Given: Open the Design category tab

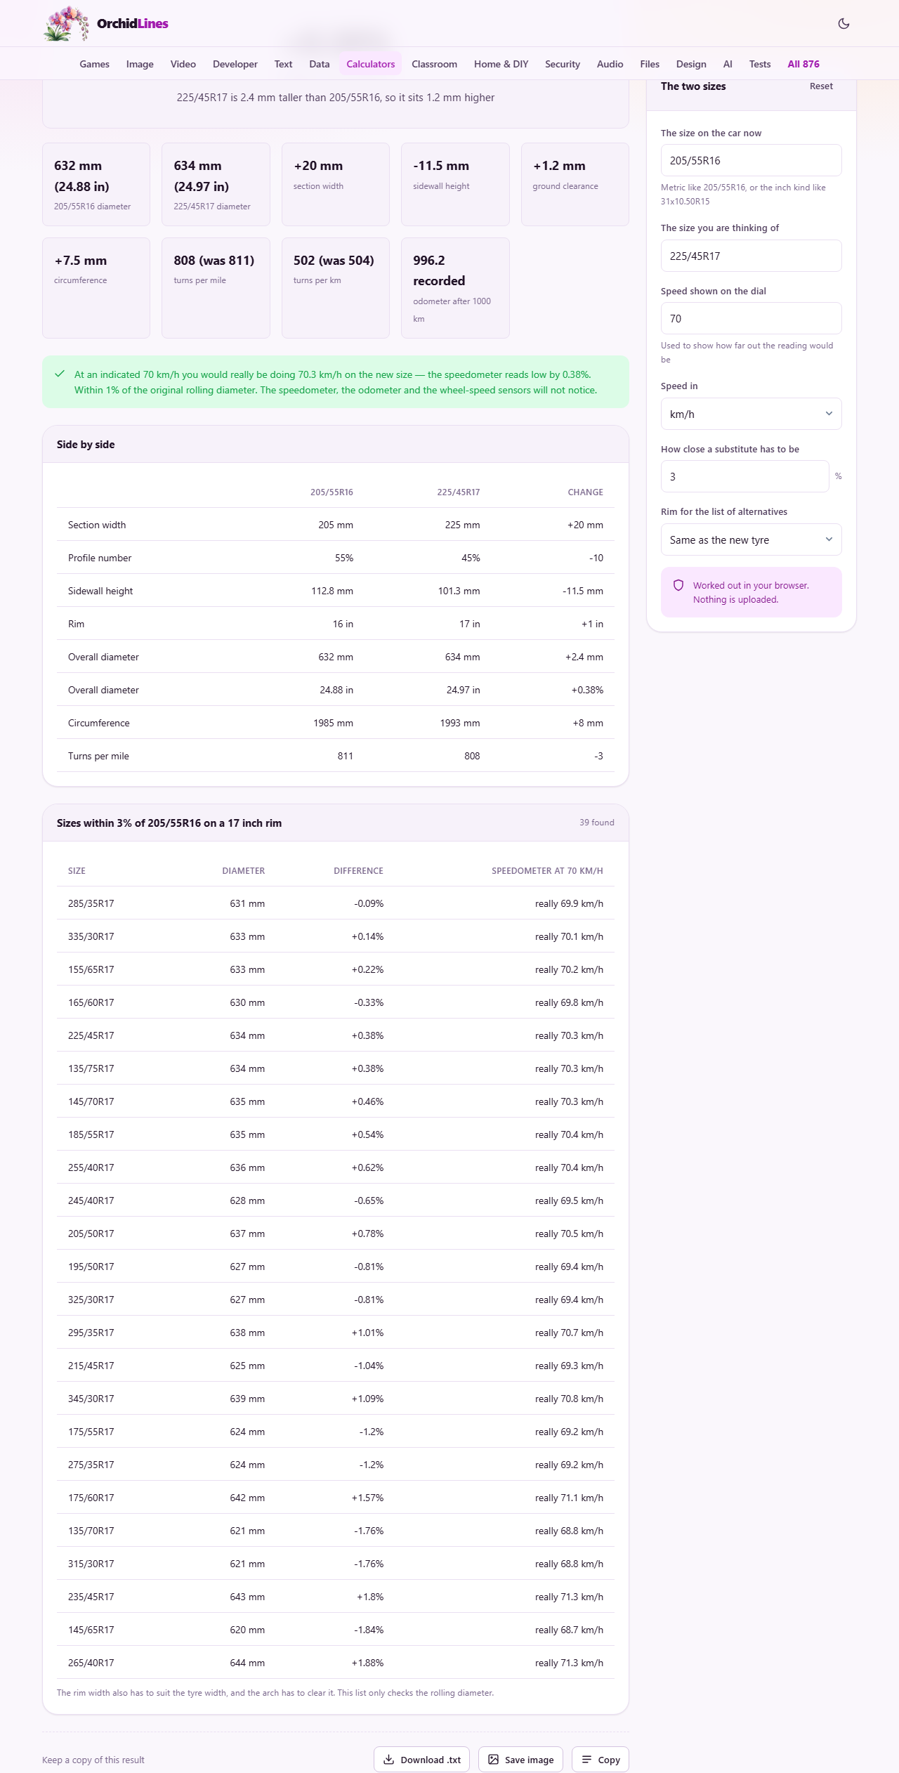Looking at the screenshot, I should [691, 64].
